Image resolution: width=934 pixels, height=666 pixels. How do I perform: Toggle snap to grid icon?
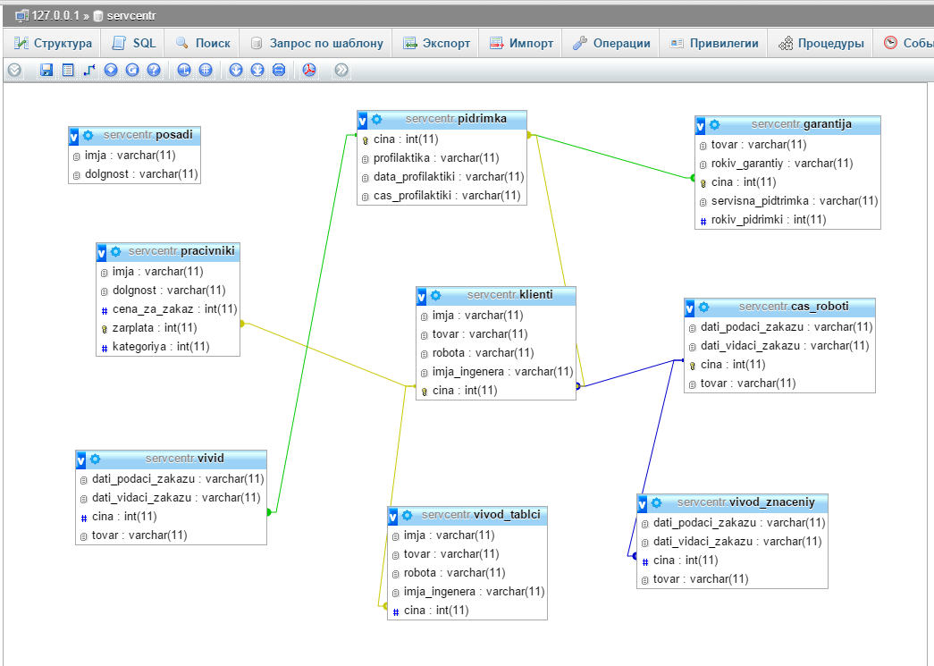tap(206, 71)
